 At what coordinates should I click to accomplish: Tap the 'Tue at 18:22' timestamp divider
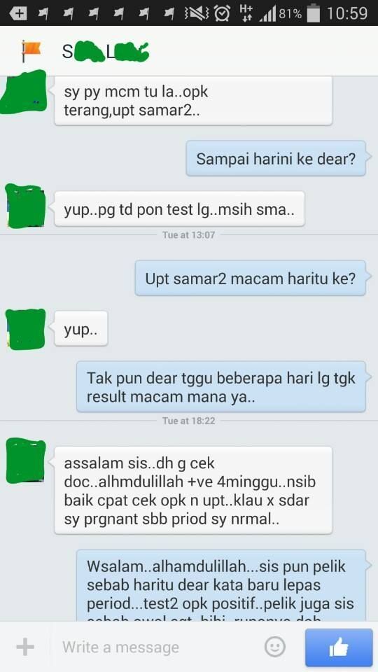point(188,421)
